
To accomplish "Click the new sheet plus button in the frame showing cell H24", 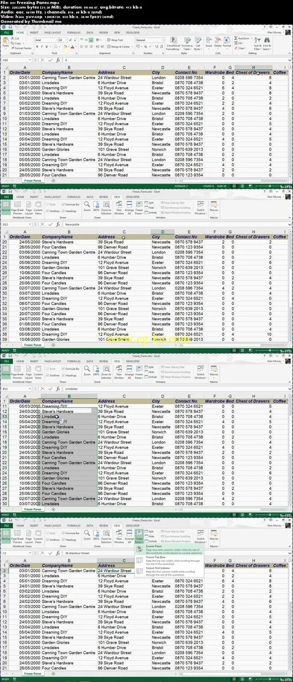I will point(53,180).
